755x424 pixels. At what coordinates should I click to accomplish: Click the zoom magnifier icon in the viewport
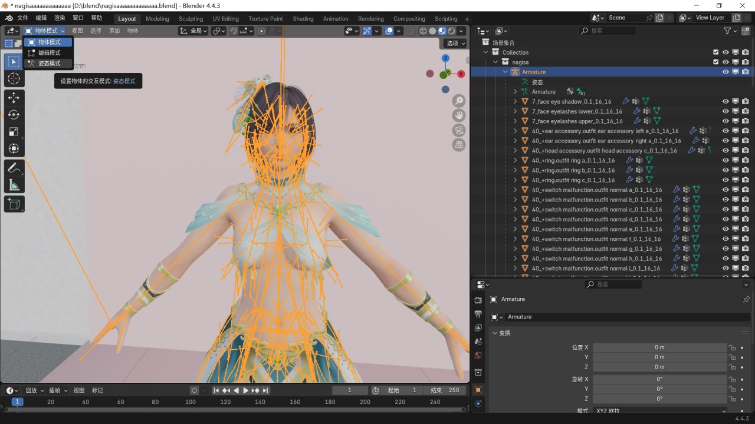click(x=458, y=101)
